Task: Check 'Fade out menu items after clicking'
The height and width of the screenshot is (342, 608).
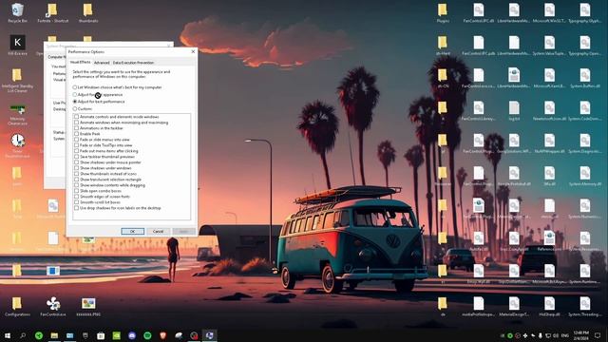Action: coord(76,151)
